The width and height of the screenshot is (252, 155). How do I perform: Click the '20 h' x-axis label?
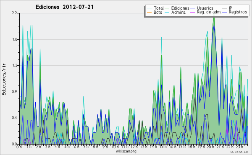point(210,147)
